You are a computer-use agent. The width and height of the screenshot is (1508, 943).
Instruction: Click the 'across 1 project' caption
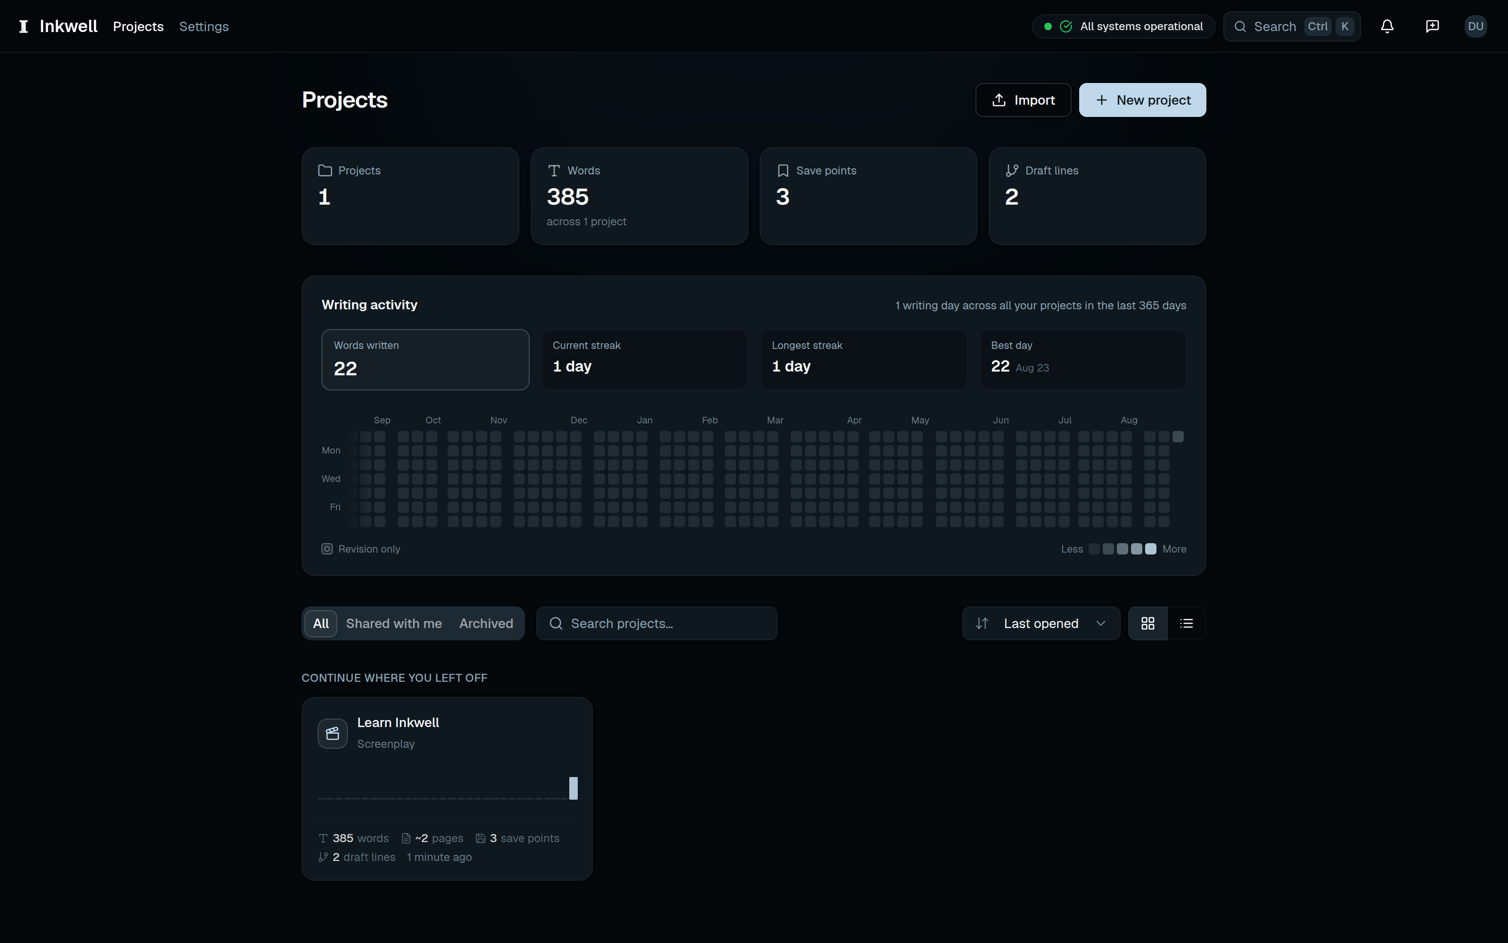coord(586,222)
